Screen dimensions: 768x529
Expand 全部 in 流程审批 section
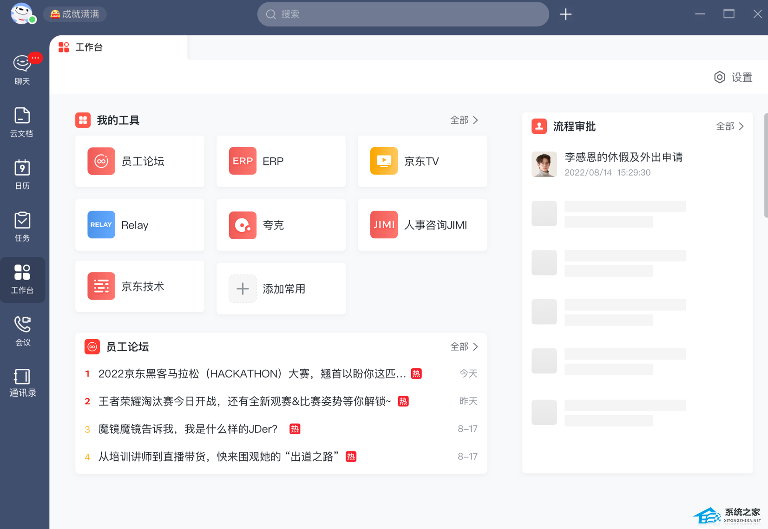(730, 126)
